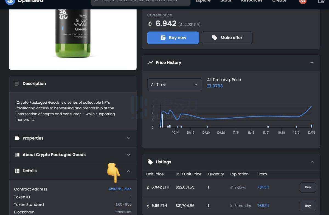Expand the Properties section chevron
329x215 pixels.
pyautogui.click(x=128, y=138)
